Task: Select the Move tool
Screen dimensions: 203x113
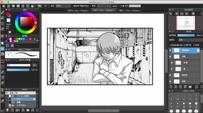Action: pyautogui.click(x=2, y=36)
